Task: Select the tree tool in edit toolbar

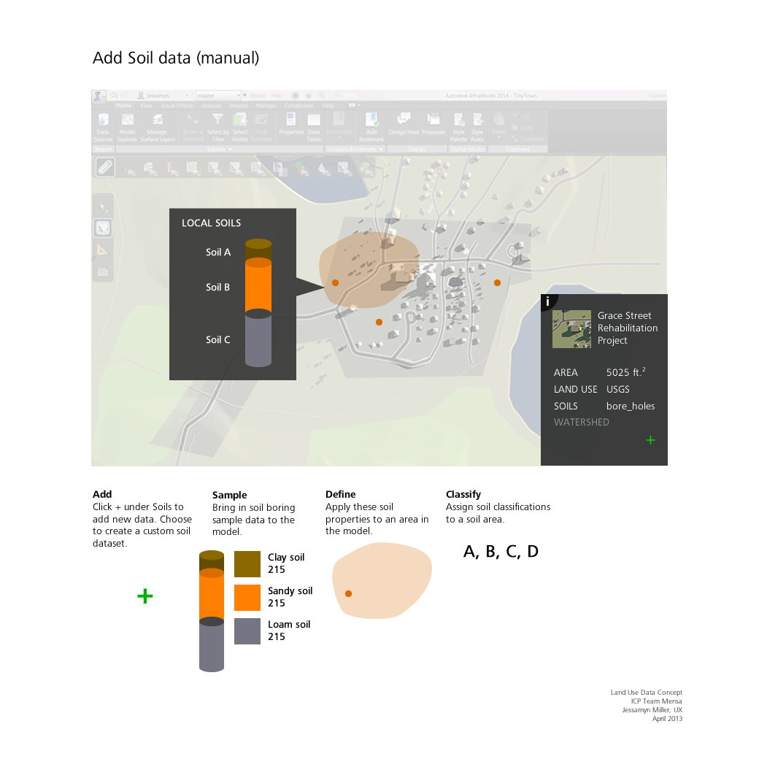Action: 301,169
